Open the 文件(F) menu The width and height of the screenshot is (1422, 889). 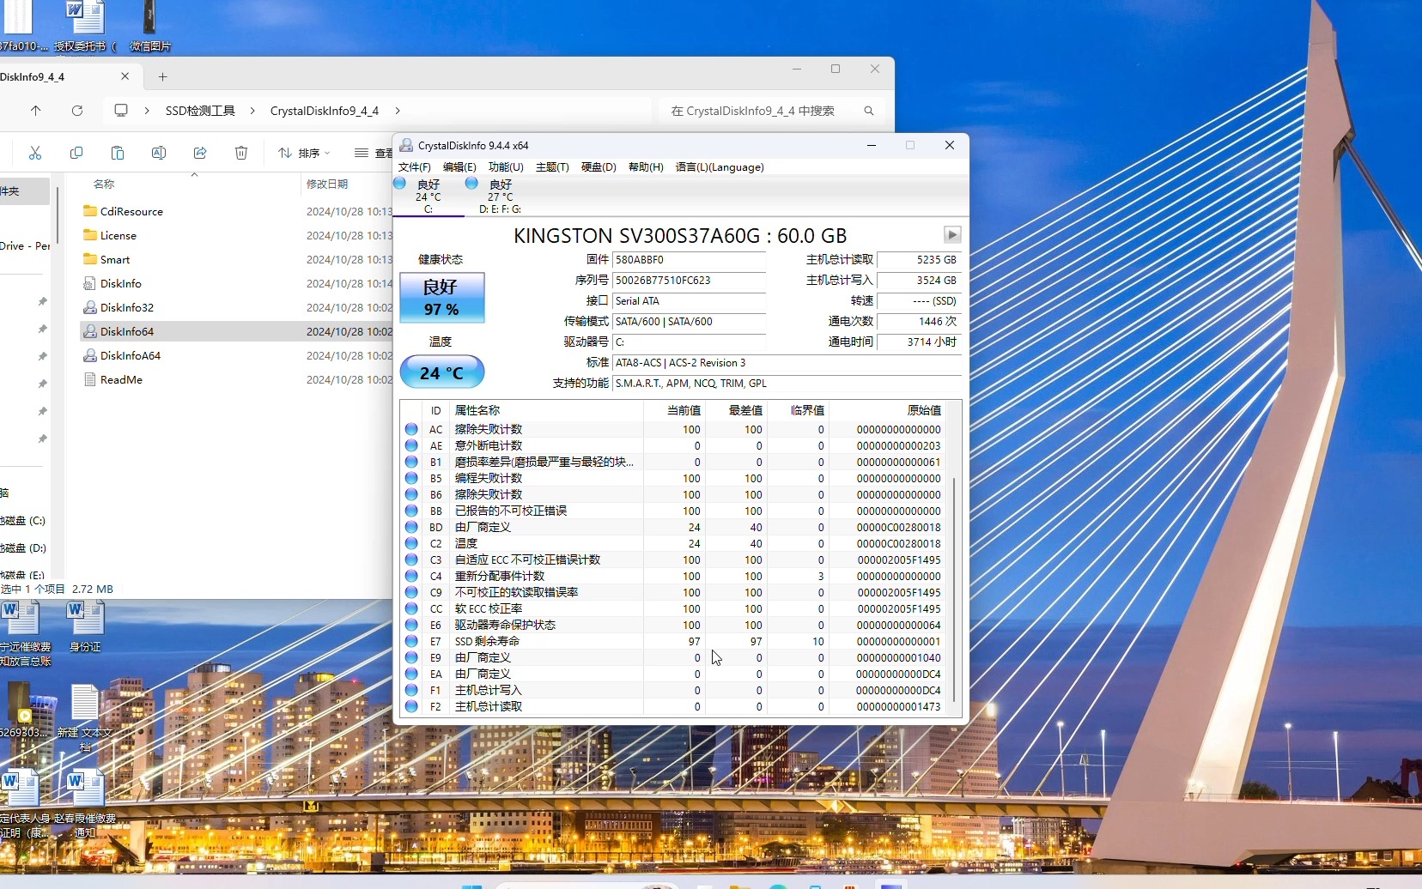[415, 167]
